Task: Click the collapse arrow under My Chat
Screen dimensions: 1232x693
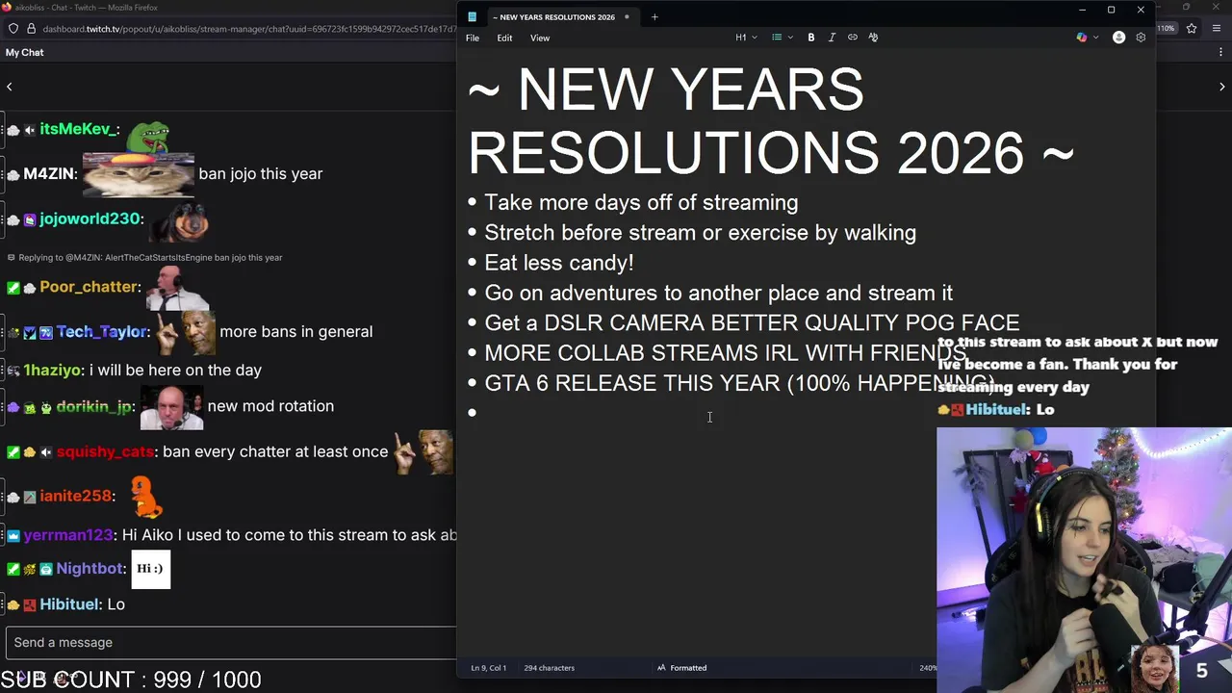Action: 10,87
